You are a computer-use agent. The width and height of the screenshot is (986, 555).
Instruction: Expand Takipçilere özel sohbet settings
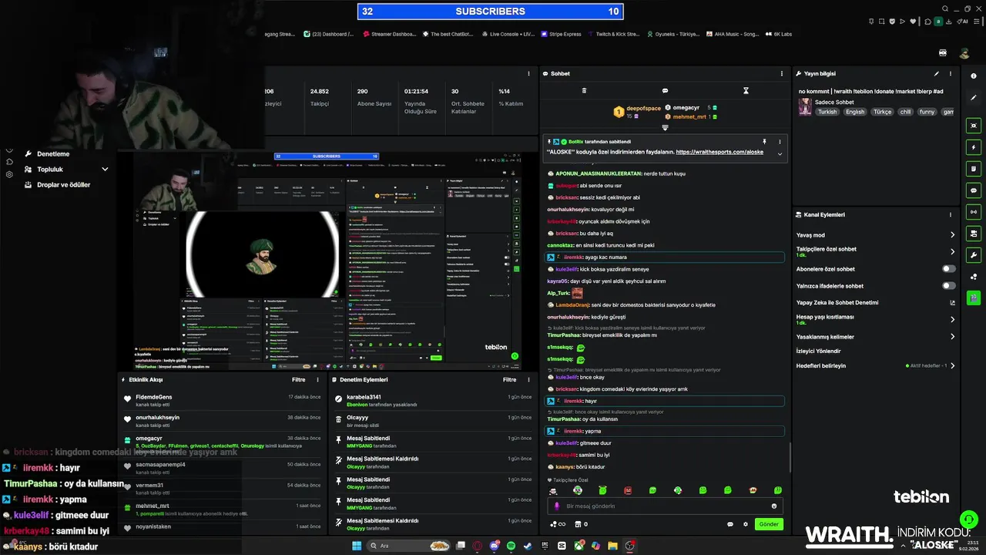(x=952, y=252)
